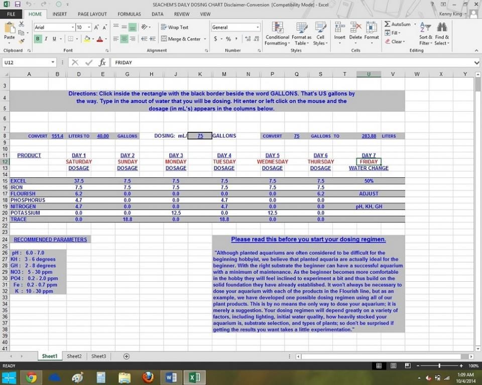
Task: Toggle Italic formatting
Action: (46, 39)
